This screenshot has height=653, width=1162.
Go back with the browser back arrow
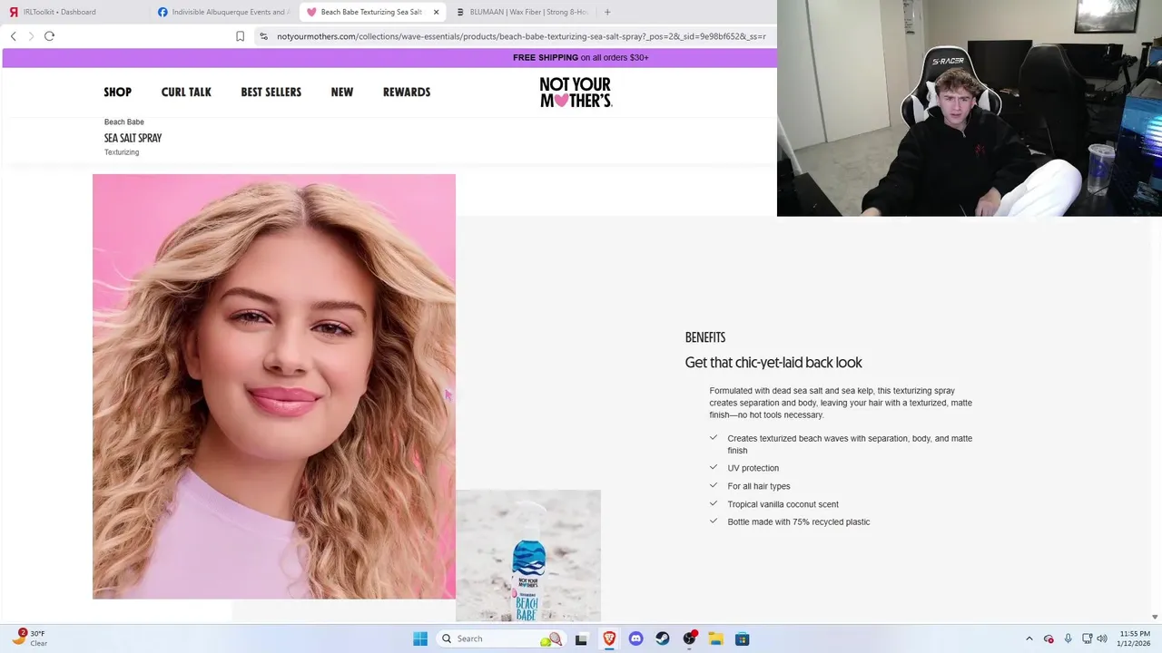click(x=14, y=36)
